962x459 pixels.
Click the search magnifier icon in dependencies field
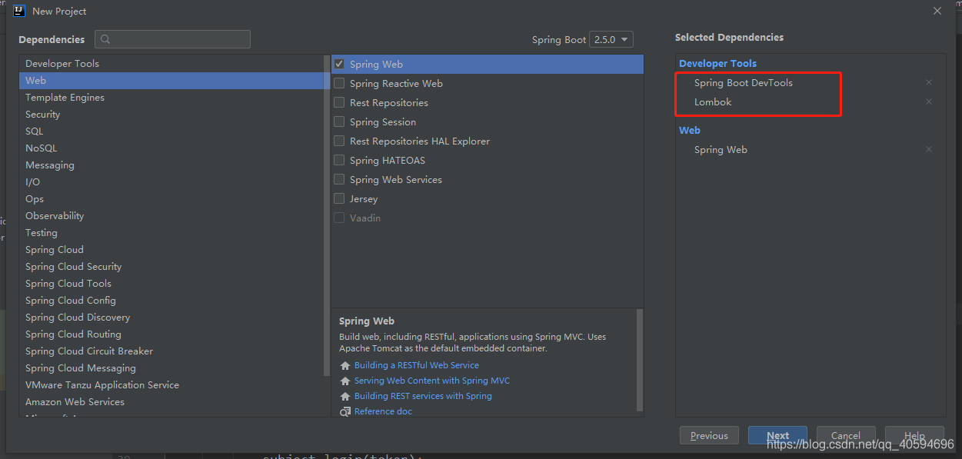point(105,39)
